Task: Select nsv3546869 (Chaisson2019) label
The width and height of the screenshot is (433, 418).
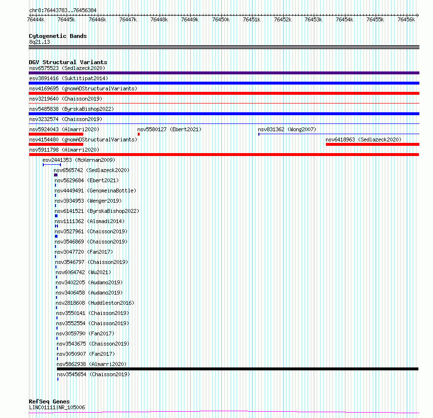Action: 91,242
